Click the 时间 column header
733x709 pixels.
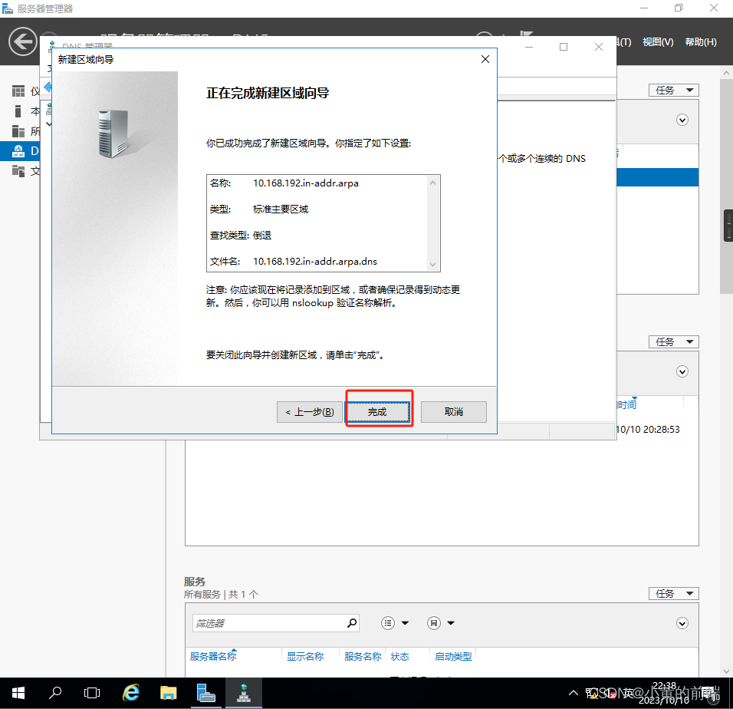(627, 404)
